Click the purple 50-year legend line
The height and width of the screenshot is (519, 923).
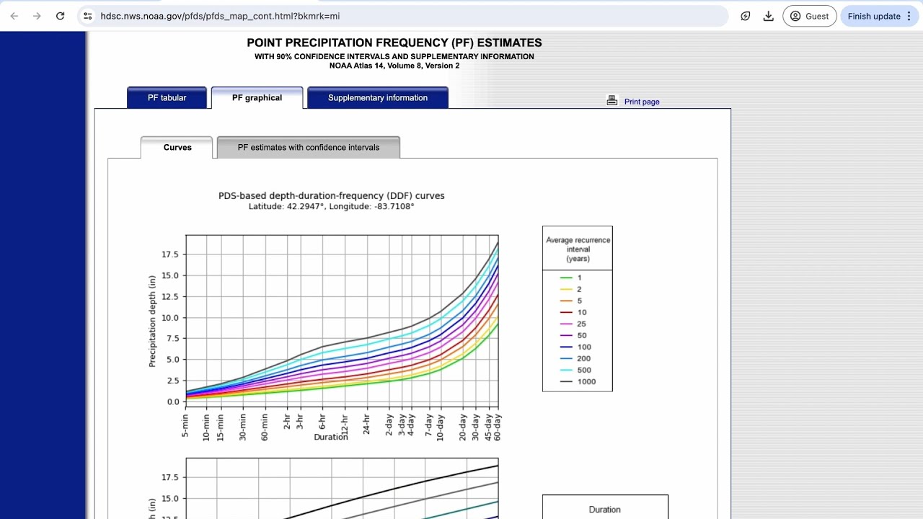[x=566, y=335]
